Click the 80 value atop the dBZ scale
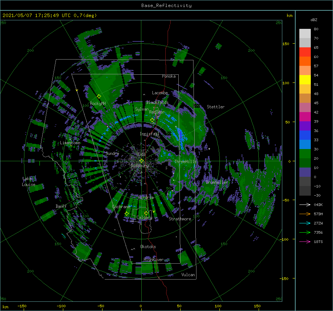 [x=316, y=29]
